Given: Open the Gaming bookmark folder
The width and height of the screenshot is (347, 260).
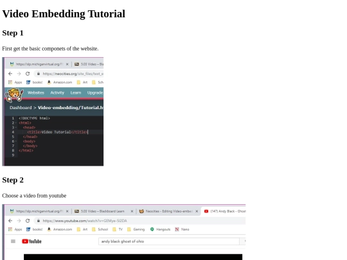Looking at the screenshot, I should (x=136, y=229).
